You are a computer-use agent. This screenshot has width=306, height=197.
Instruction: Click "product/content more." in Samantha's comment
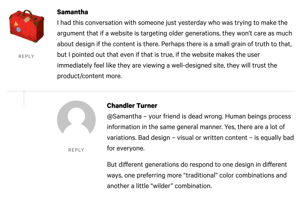click(x=89, y=76)
